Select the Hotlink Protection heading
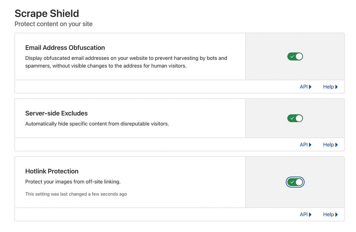 [52, 171]
